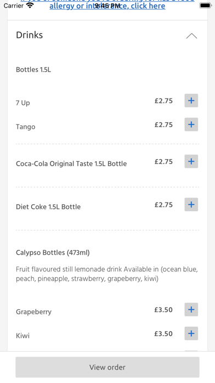
Task: Add Tango using its plus icon
Action: (191, 124)
